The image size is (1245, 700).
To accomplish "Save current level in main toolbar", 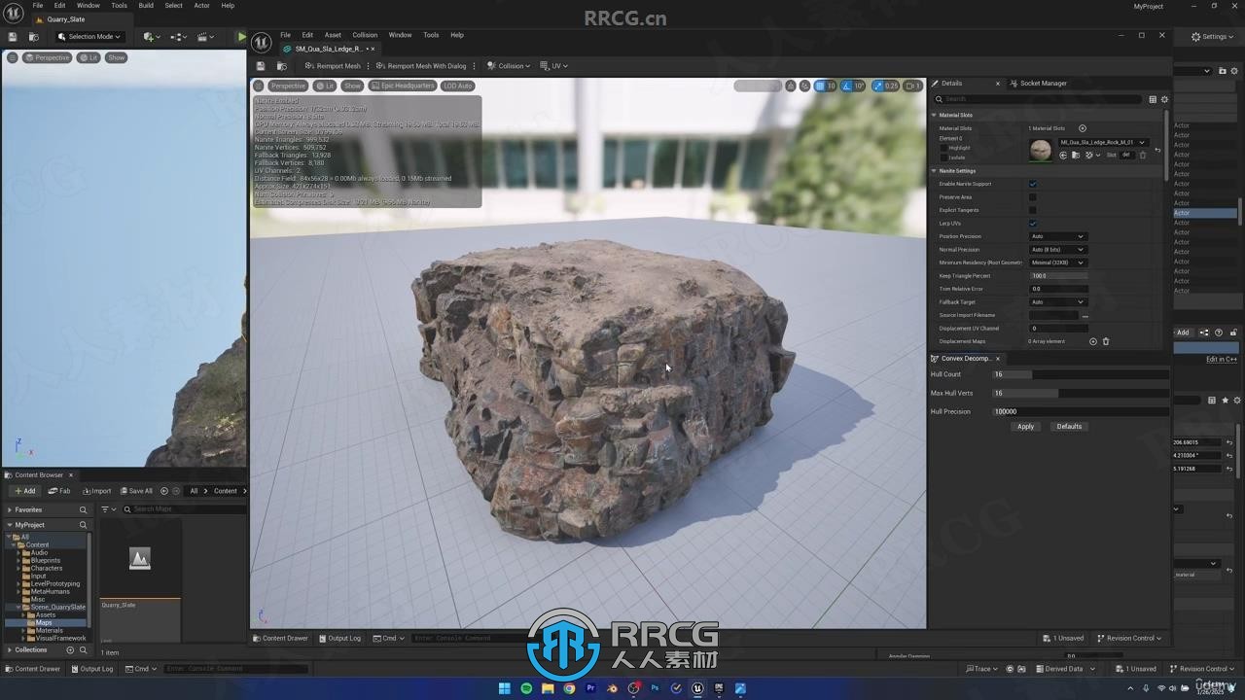I will tap(13, 37).
